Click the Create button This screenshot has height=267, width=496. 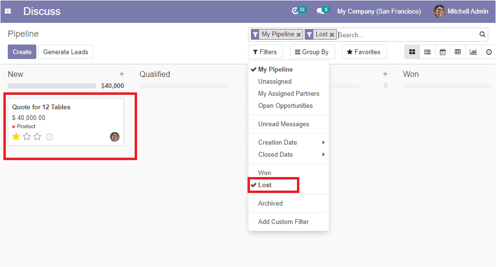[22, 52]
